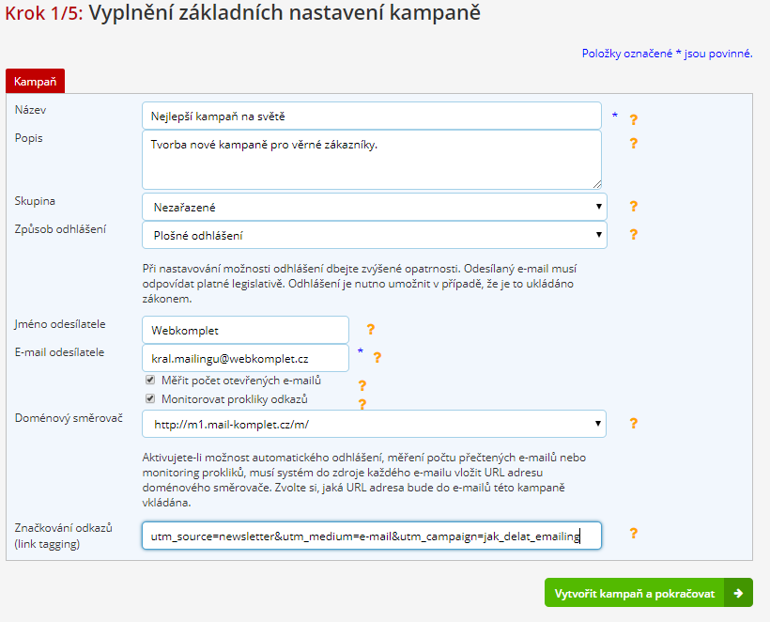Click Vytvořit kampaň a pokračovat button
The height and width of the screenshot is (622, 770).
tap(649, 593)
